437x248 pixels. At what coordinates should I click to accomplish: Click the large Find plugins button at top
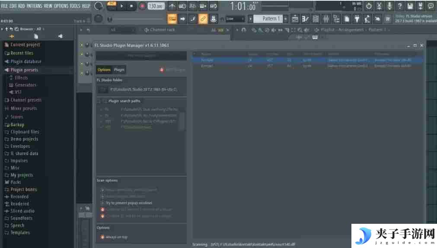141,56
